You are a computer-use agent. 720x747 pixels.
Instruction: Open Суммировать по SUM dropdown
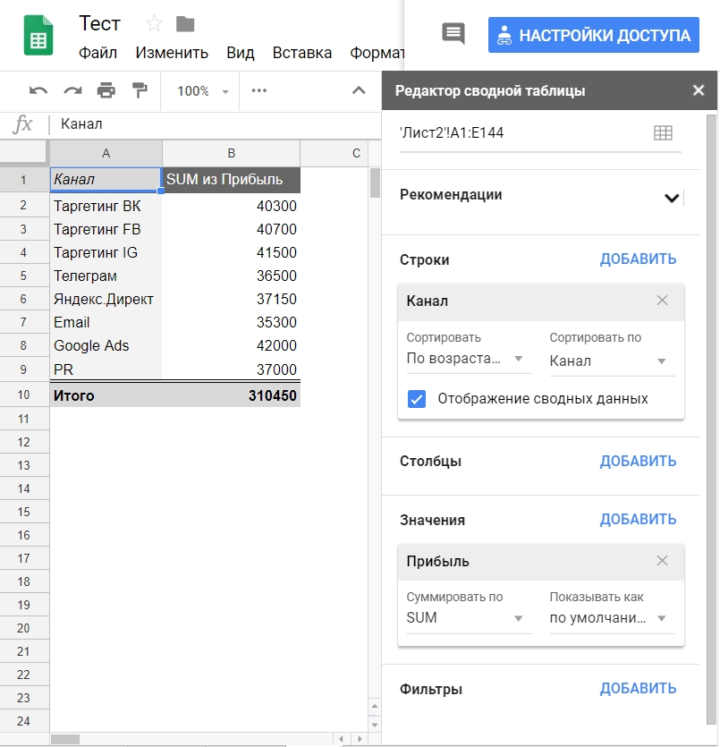tap(469, 618)
